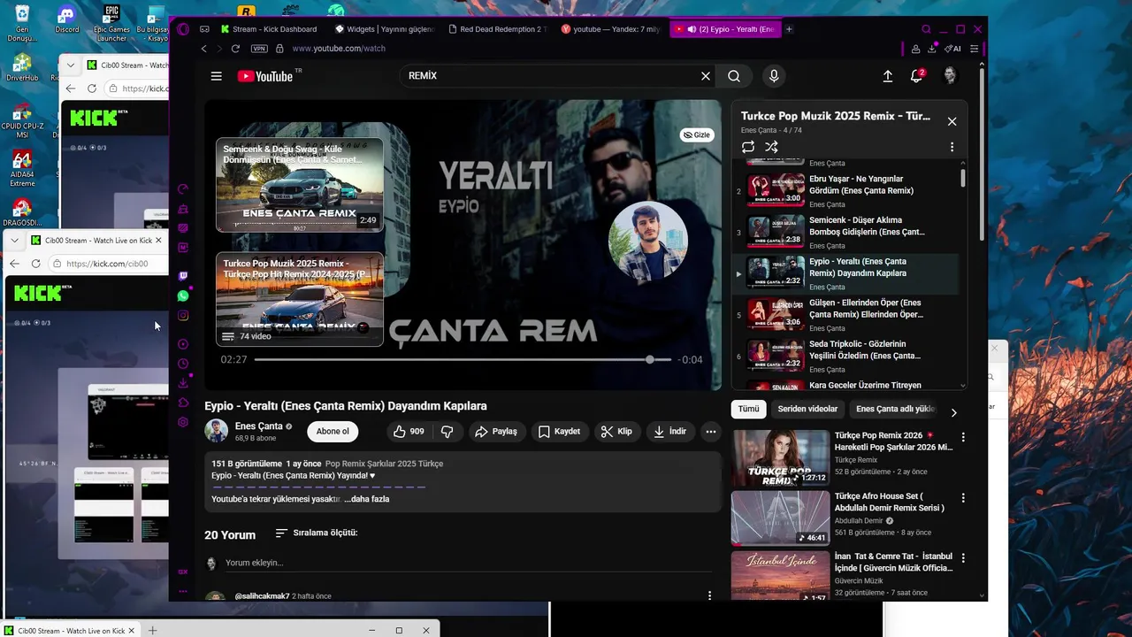
Task: Play Gülşen - Ellerinden Öper in playlist
Action: pos(846,315)
